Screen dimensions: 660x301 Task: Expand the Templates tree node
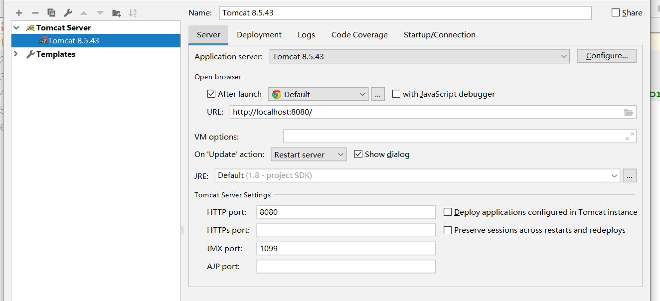pos(16,54)
